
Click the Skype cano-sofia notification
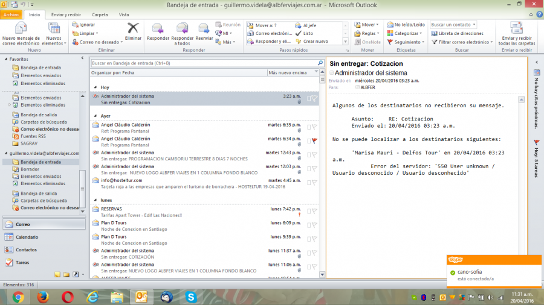(494, 272)
